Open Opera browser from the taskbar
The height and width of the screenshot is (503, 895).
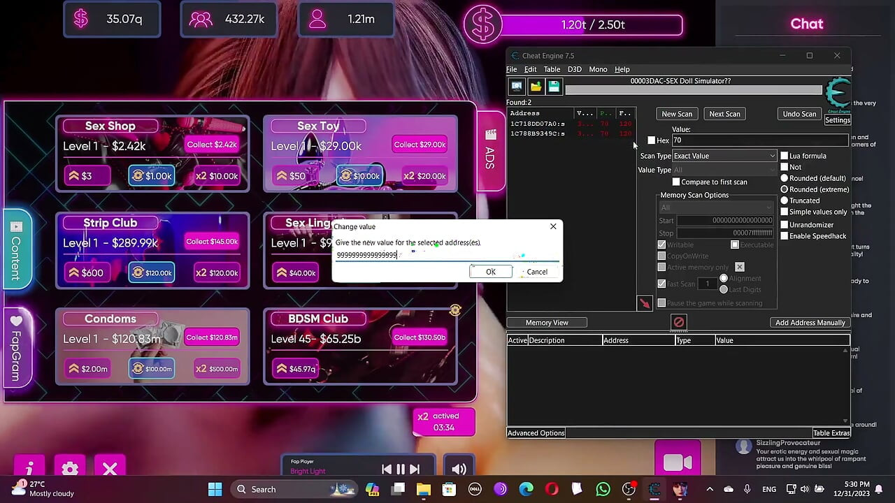pyautogui.click(x=552, y=489)
